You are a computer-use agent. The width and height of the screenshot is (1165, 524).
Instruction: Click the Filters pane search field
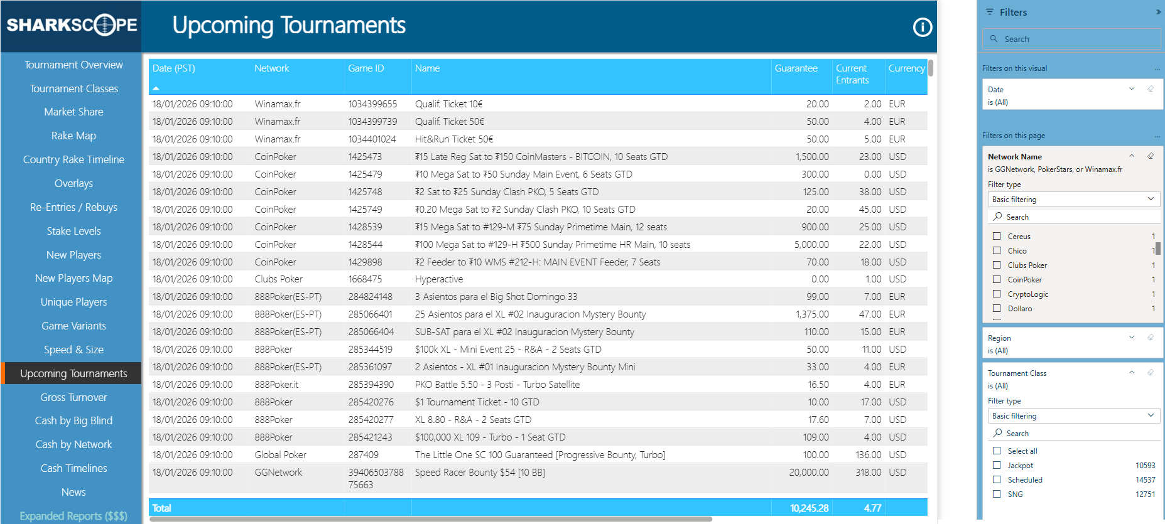pyautogui.click(x=1073, y=39)
